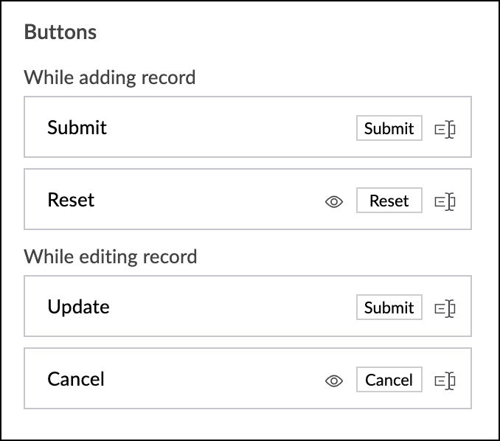
Task: Click the Buttons section heading
Action: pos(60,32)
